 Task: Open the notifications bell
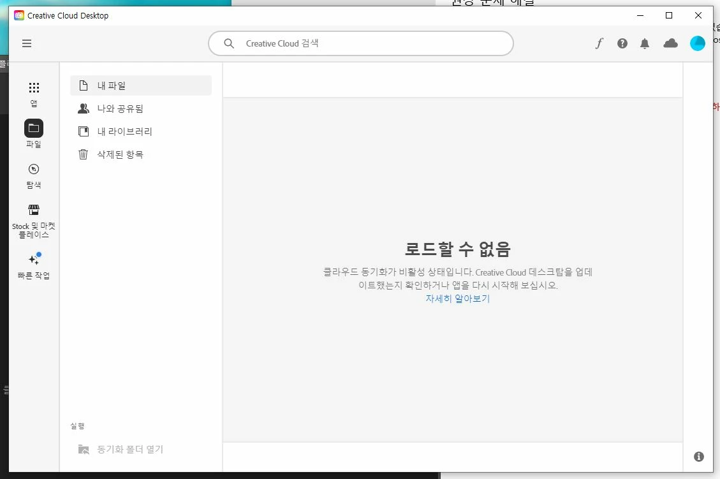[645, 43]
